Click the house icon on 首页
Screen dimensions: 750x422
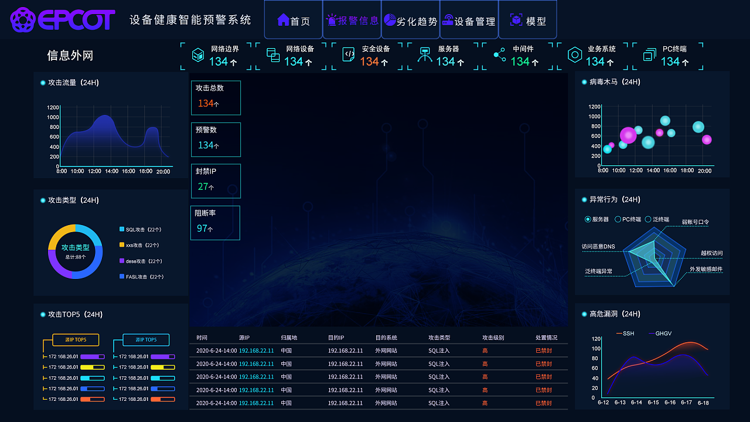(283, 20)
